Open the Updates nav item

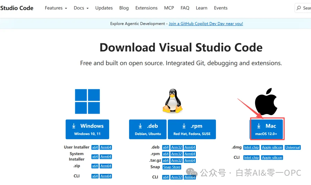(104, 8)
